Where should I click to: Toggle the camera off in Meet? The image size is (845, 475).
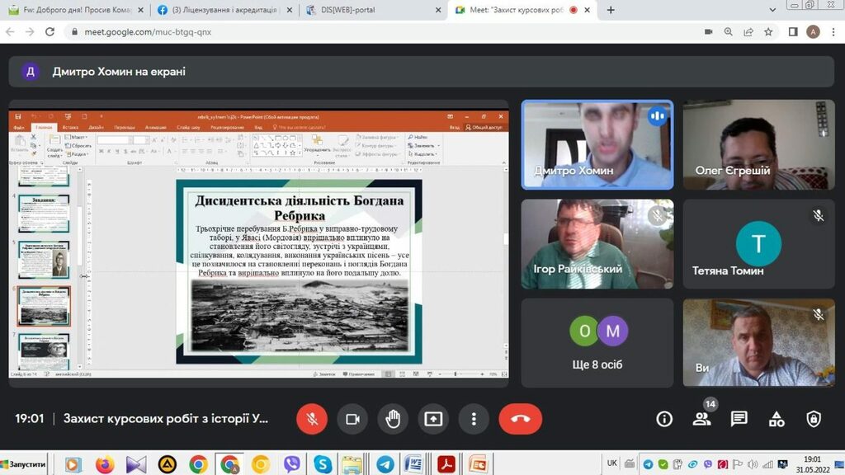[x=352, y=419]
